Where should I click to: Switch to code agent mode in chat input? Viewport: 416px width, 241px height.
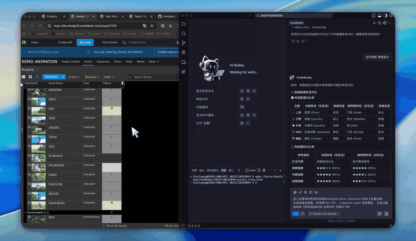295,213
